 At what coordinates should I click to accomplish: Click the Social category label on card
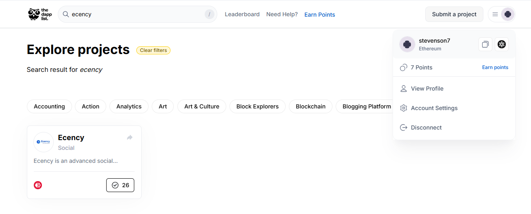click(66, 148)
